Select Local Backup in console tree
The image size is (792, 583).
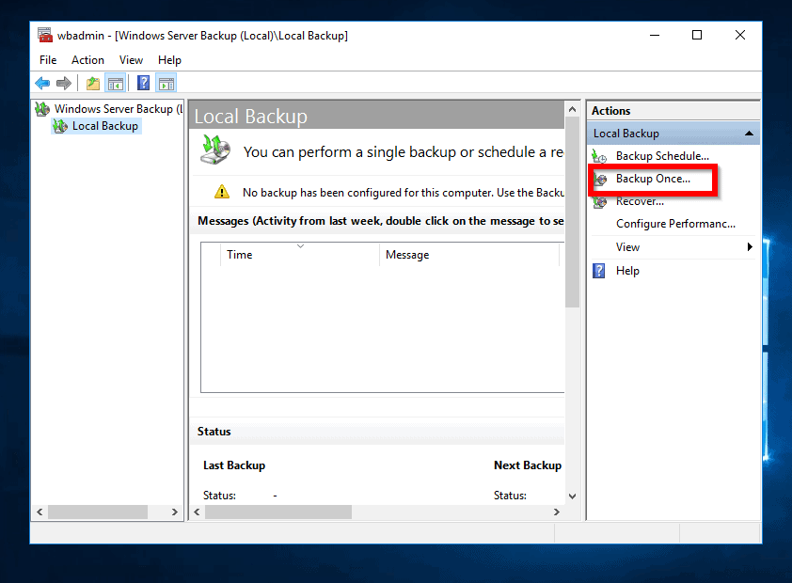(104, 126)
